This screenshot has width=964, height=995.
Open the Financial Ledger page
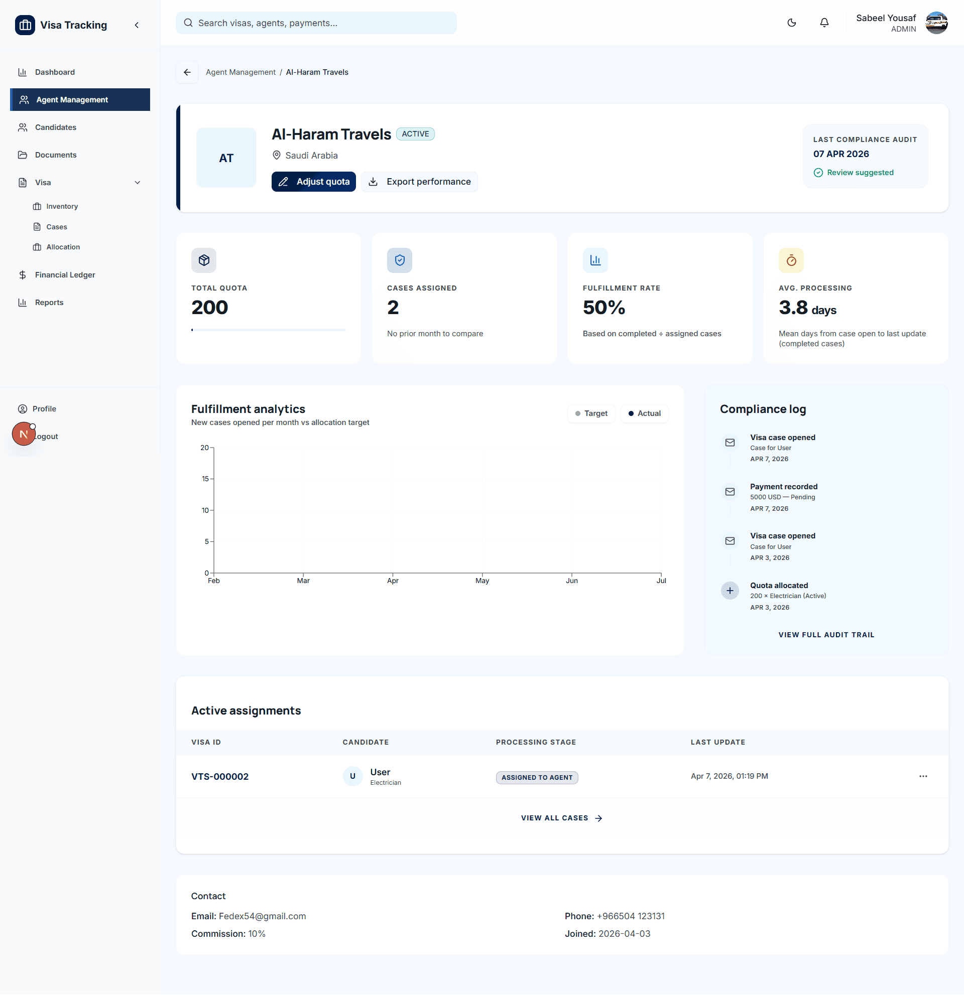(80, 274)
